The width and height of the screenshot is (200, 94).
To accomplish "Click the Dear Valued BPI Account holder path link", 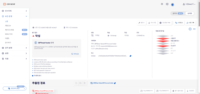I will [103, 83].
